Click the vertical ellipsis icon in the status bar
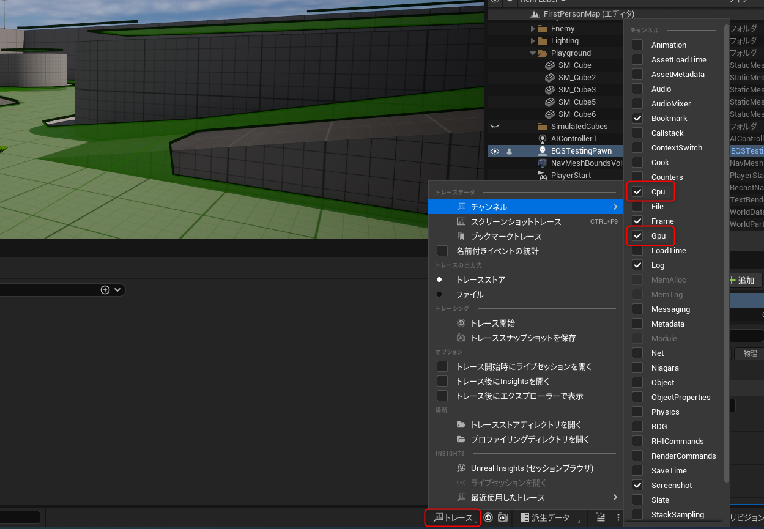The width and height of the screenshot is (764, 529). [618, 517]
